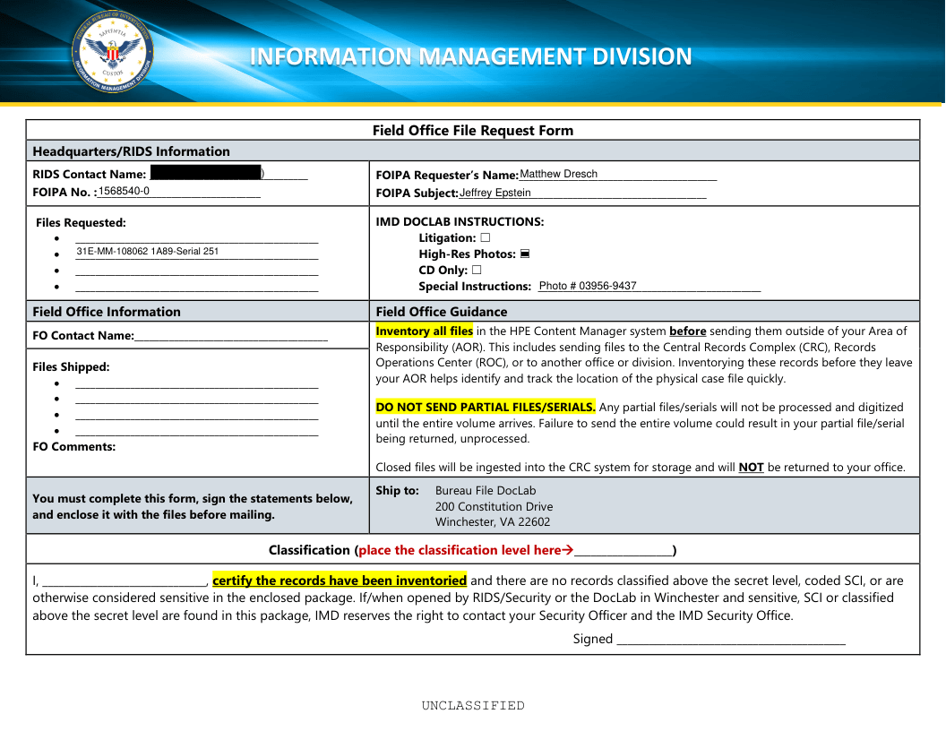
Task: Click the FO Contact Name field
Action: [x=230, y=336]
